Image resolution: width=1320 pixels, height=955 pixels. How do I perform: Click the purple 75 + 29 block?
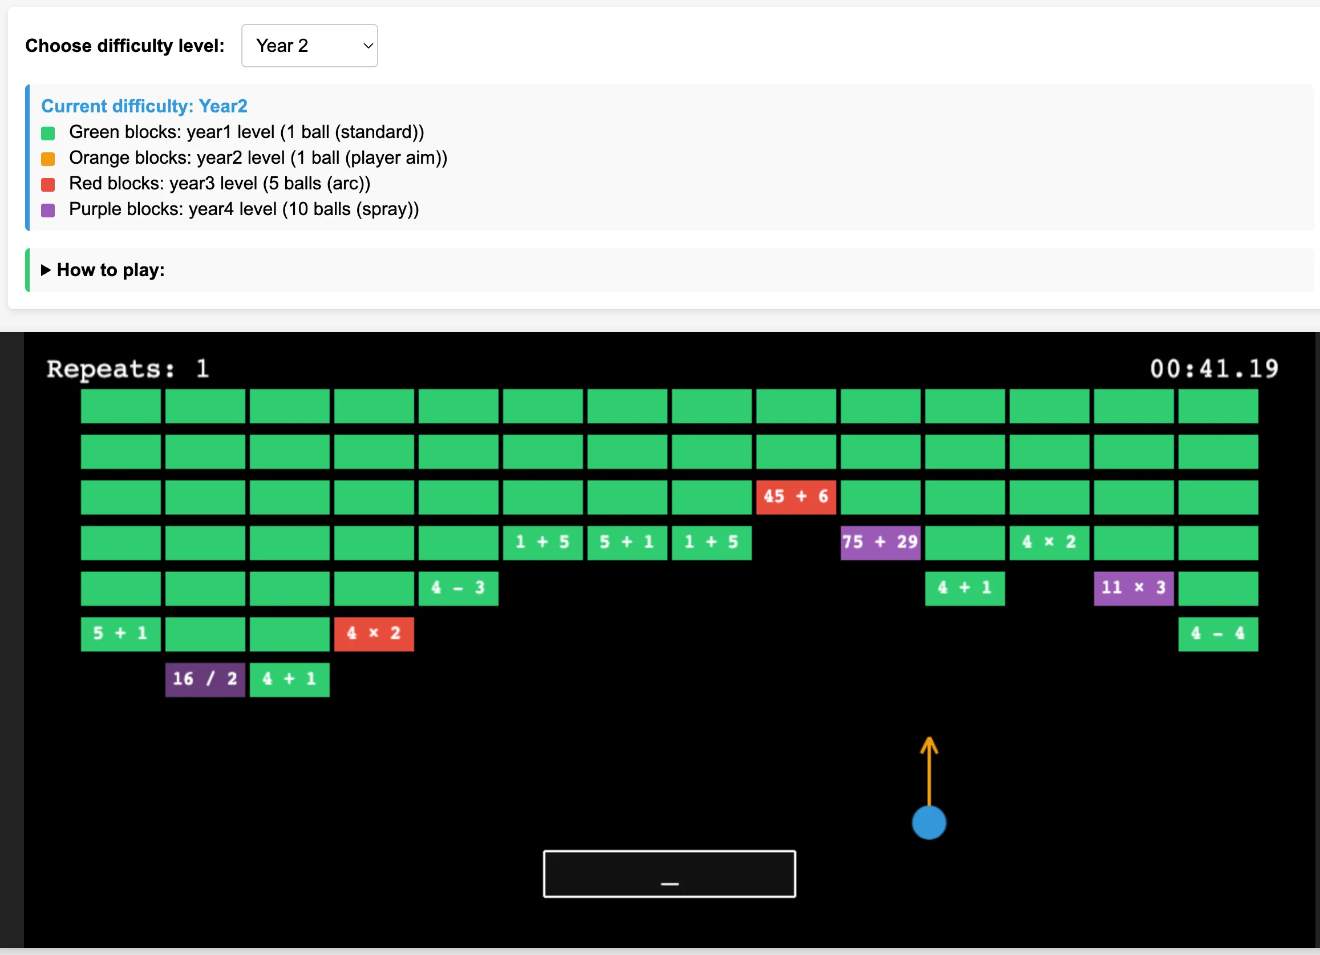click(x=880, y=543)
